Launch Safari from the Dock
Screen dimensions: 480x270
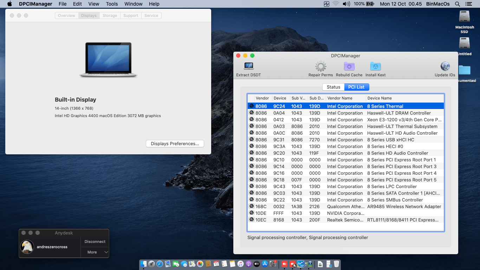coord(160,264)
